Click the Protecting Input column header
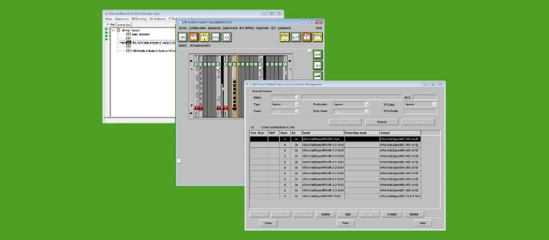 (x=362, y=133)
